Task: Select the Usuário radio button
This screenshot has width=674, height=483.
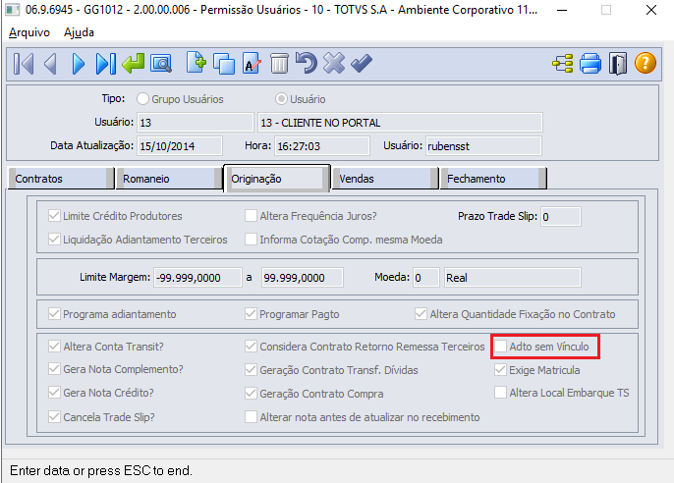Action: 281,99
